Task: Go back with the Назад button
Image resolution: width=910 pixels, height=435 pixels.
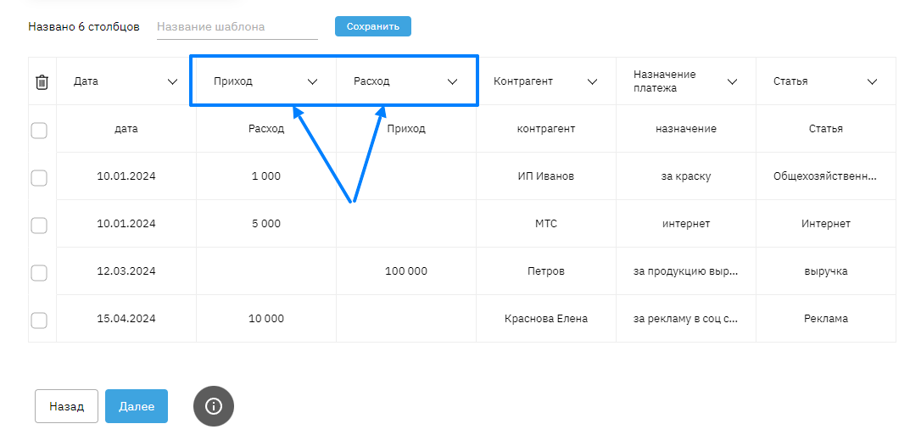Action: 66,406
